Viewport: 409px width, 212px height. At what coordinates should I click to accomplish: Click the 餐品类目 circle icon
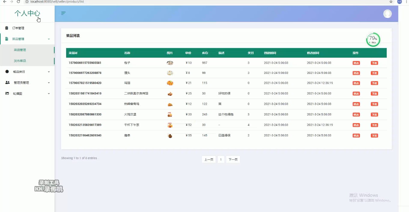(7, 71)
